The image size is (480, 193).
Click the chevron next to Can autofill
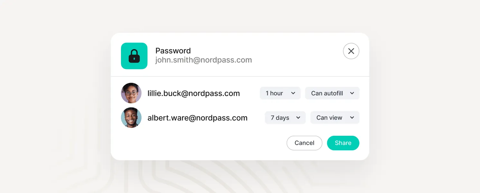coord(352,93)
